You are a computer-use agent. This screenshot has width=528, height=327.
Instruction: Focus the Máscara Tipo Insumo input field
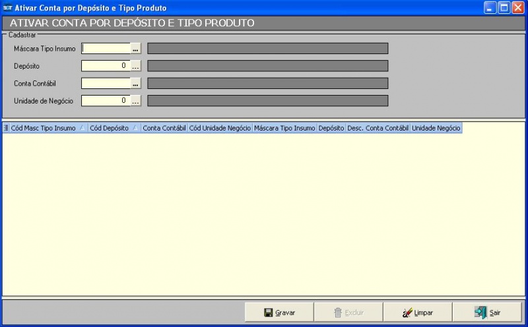point(106,49)
